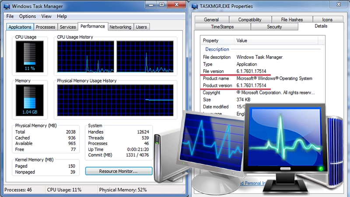Minimize the Windows Task Manager window
The width and height of the screenshot is (350, 197).
151,5
